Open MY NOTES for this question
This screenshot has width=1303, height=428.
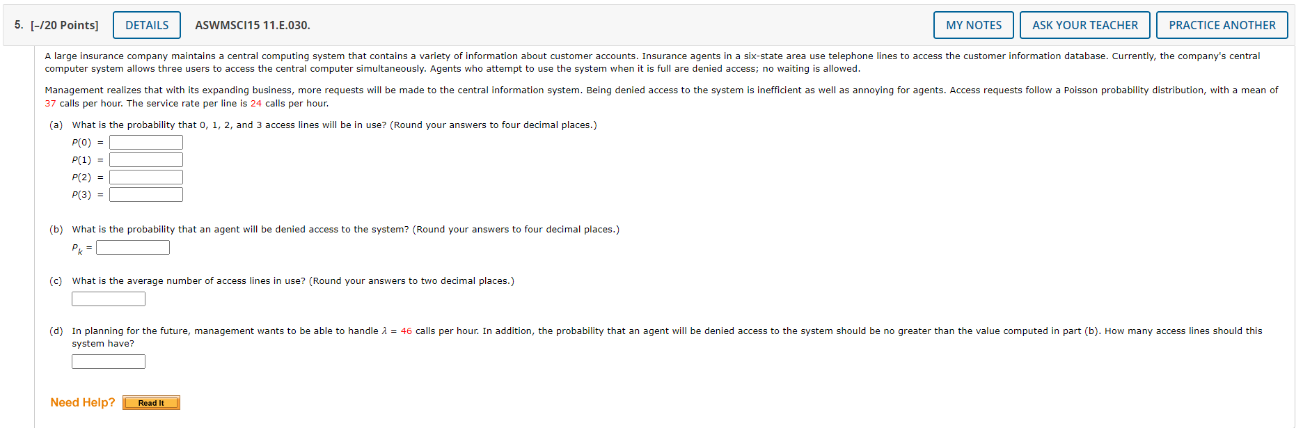point(972,24)
